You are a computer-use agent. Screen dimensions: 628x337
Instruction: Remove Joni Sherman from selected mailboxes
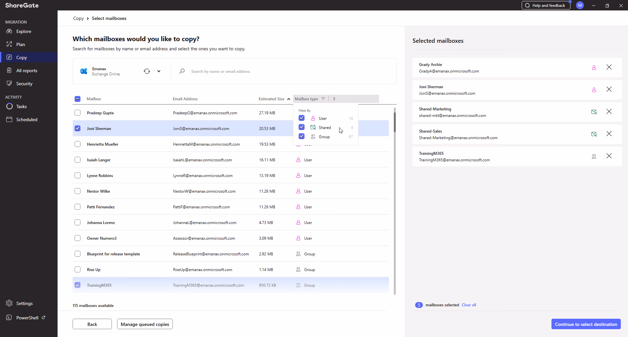point(609,89)
